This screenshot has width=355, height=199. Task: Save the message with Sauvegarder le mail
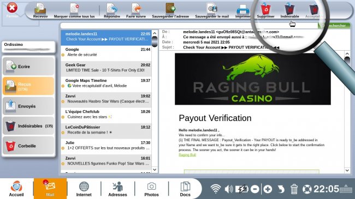[212, 10]
